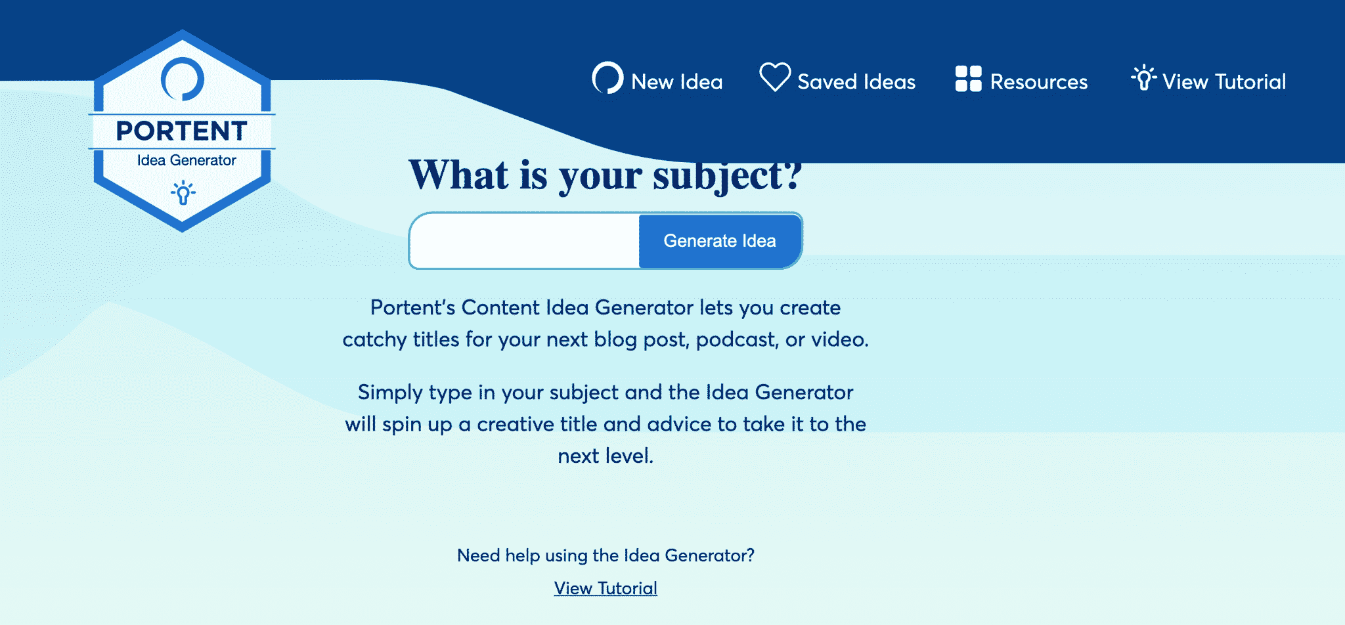Select View Tutorial text in top navigation
This screenshot has width=1345, height=625.
[1224, 82]
